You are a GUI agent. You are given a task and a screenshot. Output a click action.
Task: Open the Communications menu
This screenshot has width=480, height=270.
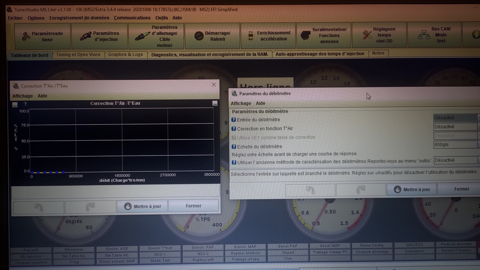132,18
